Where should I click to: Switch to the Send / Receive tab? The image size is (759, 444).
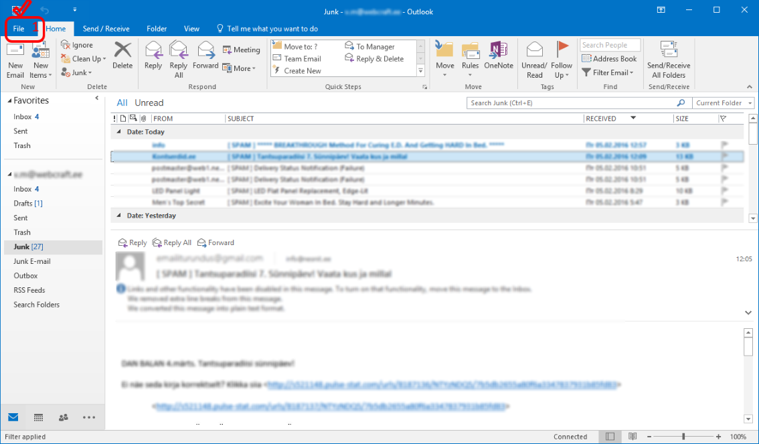[106, 29]
